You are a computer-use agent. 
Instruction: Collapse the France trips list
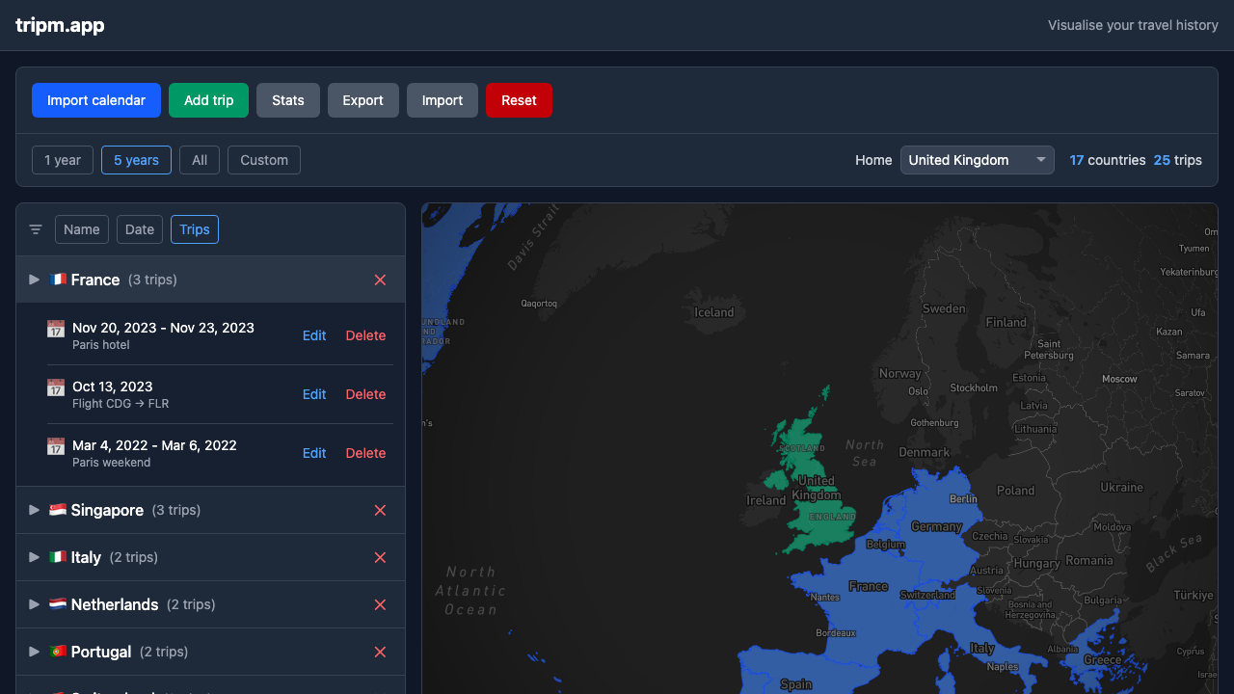click(35, 280)
